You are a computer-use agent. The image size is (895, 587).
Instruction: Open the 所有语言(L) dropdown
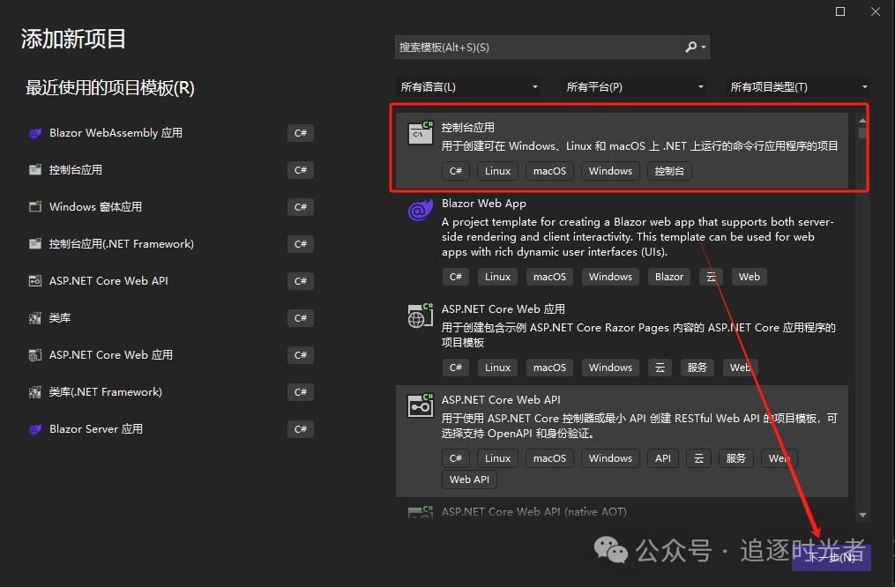[x=470, y=87]
